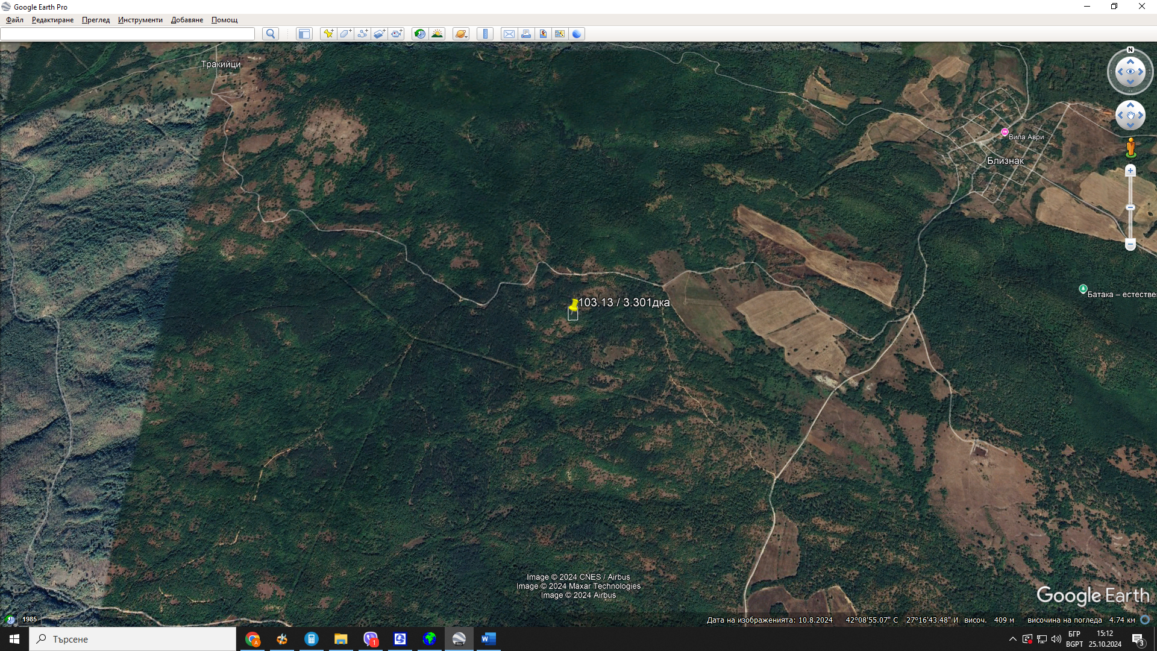Open the Добавяне menu

point(187,20)
